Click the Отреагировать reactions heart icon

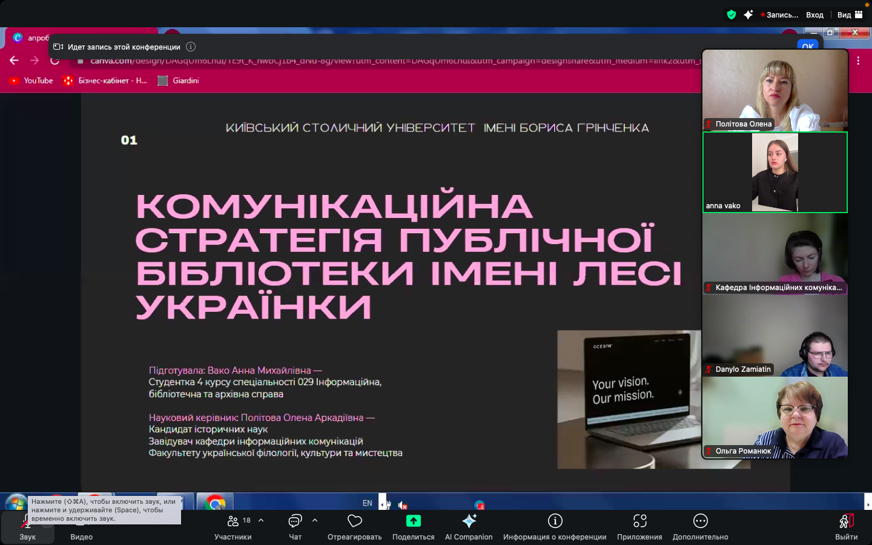click(354, 521)
